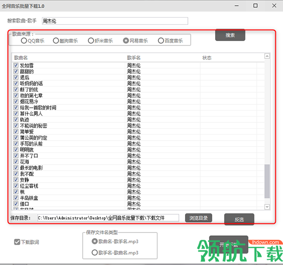Select 酷狗音乐 as the song source
The height and width of the screenshot is (265, 283).
(x=56, y=41)
